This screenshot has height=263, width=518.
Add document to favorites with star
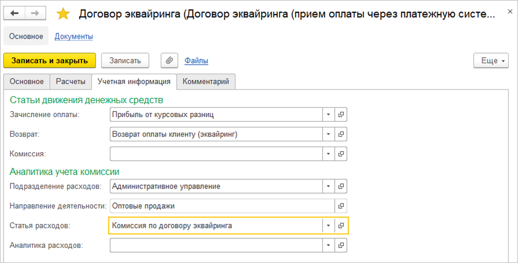pos(62,13)
